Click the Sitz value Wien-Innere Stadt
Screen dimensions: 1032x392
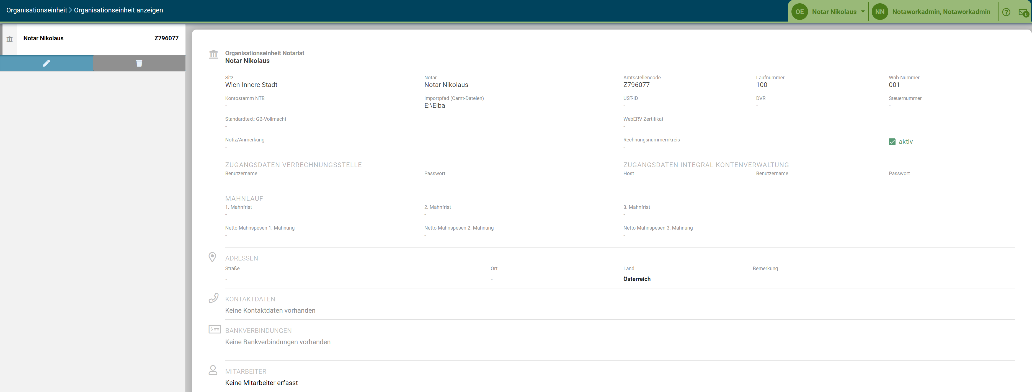tap(251, 85)
